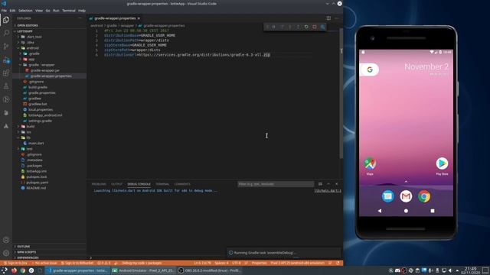Open gradle-wrapper.jar in the explorer

click(x=44, y=70)
